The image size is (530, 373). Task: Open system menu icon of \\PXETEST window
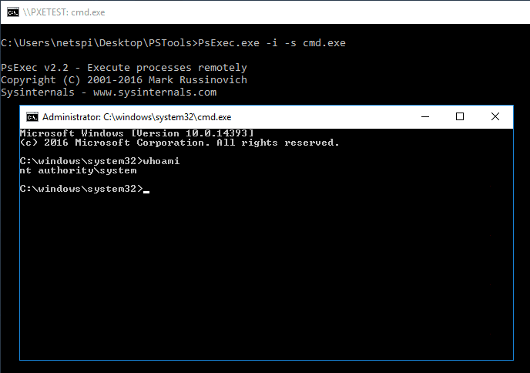(x=13, y=12)
